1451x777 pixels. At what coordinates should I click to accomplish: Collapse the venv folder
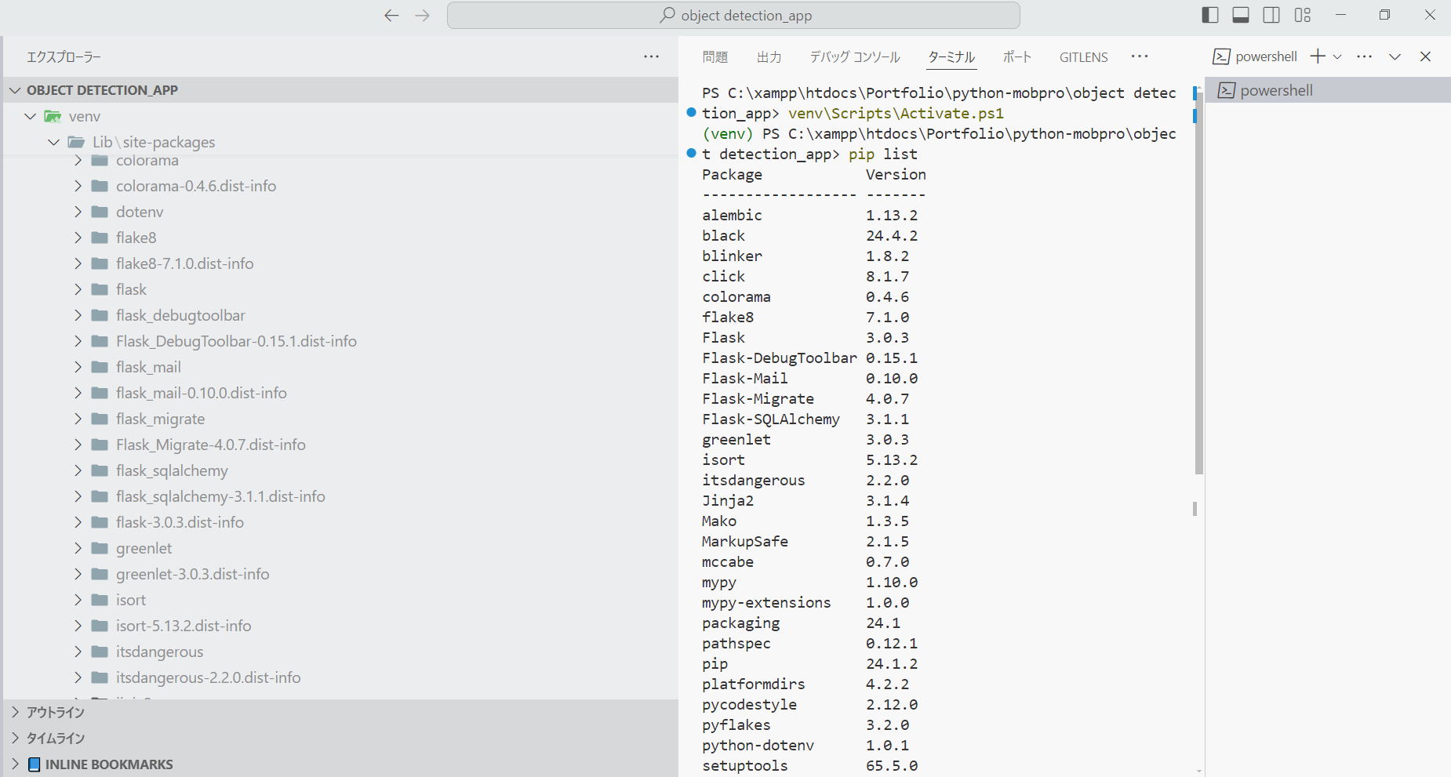[31, 116]
